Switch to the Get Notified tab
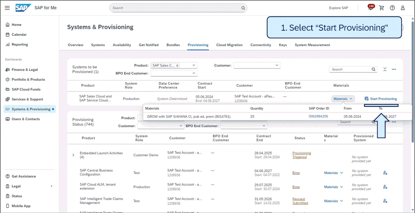 (149, 45)
